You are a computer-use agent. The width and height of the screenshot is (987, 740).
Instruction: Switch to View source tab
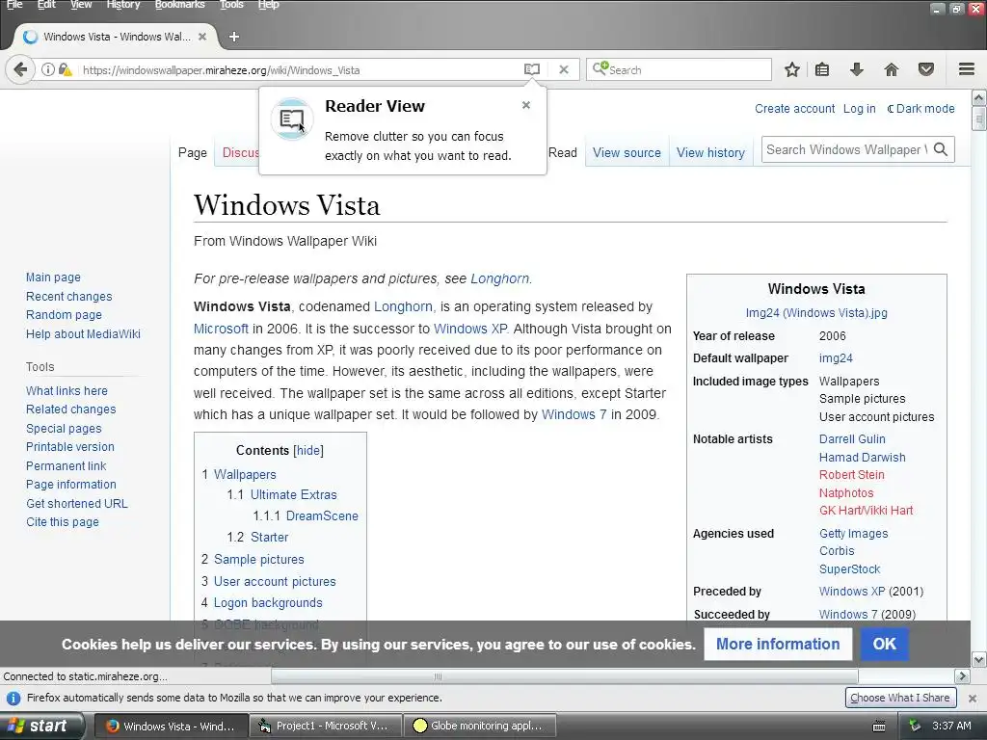coord(627,153)
